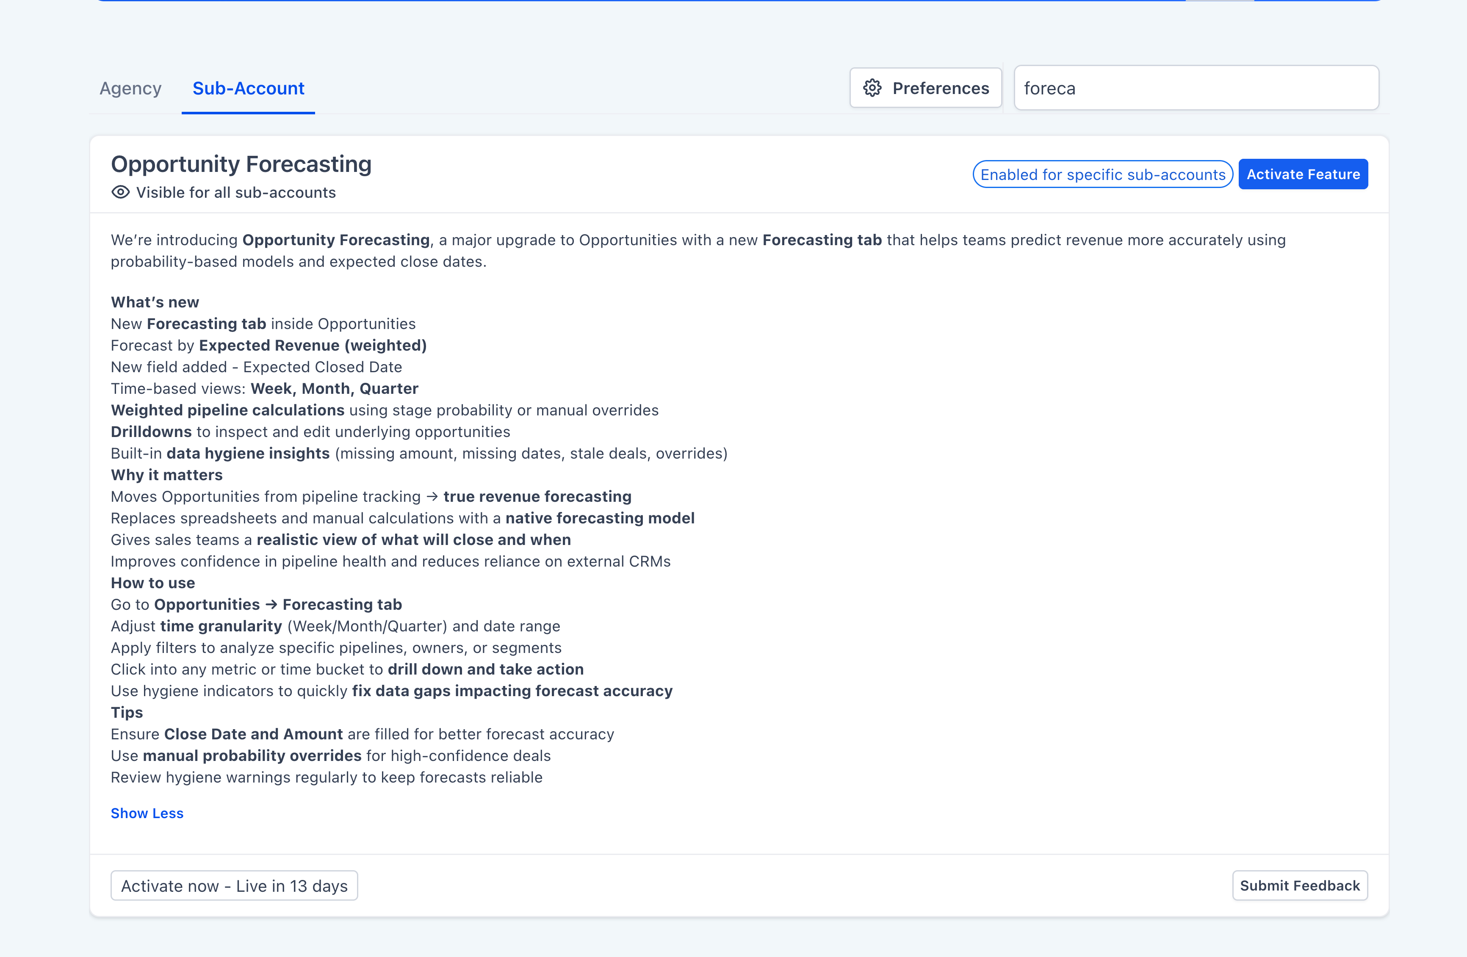
Task: Select the Opportunity Forecasting title
Action: click(241, 163)
